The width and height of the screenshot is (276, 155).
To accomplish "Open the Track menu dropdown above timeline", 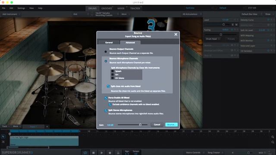I will [x=6, y=126].
